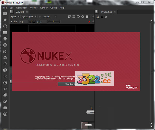Open the Views nodes eye icon

[5, 89]
